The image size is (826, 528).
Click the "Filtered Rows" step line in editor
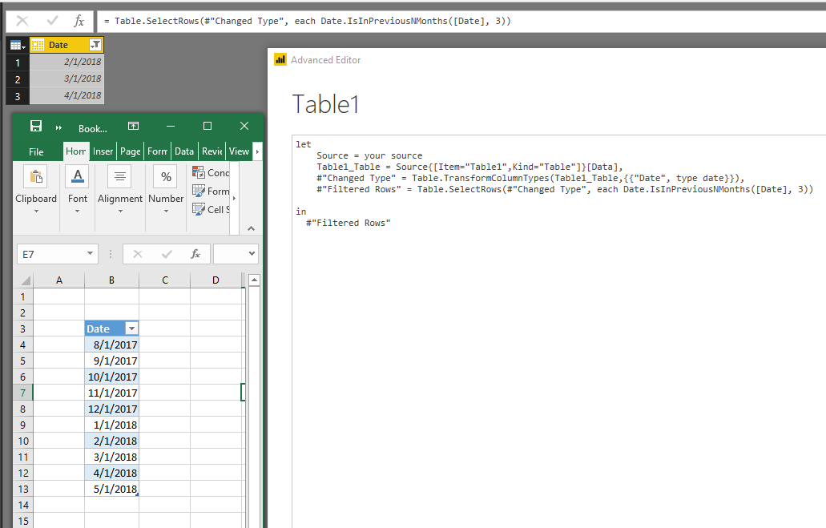(x=565, y=189)
